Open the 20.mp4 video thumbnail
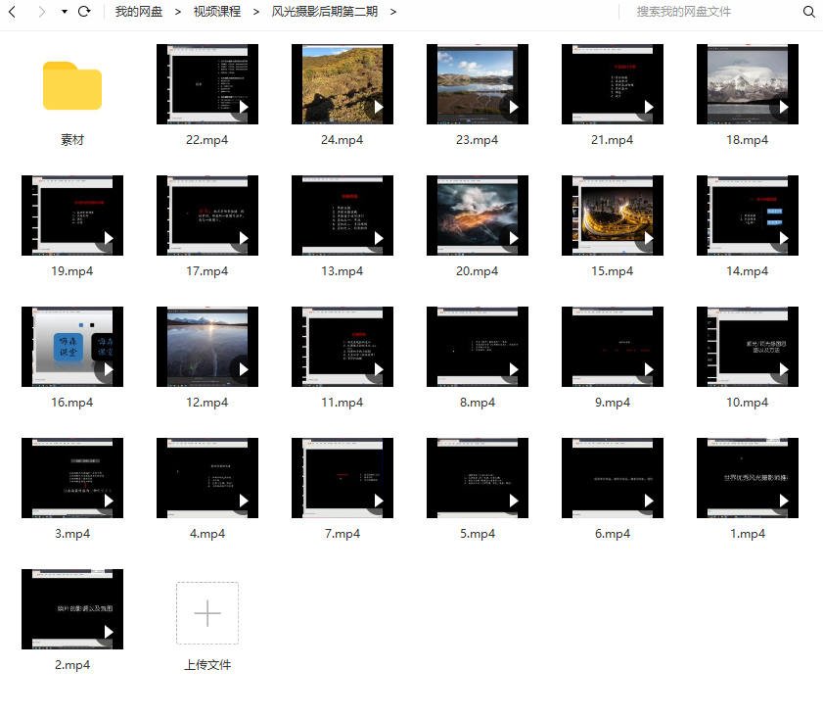The height and width of the screenshot is (718, 823). (x=478, y=215)
